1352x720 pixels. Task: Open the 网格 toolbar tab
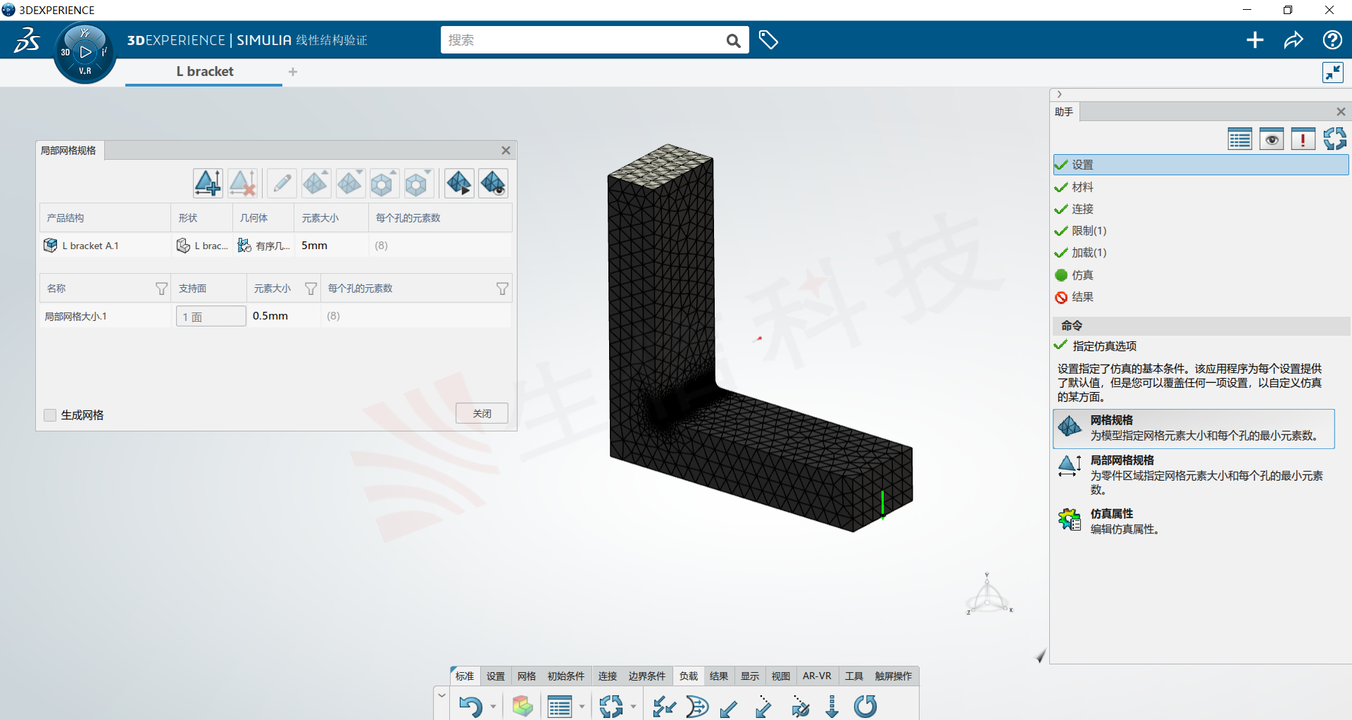pyautogui.click(x=527, y=676)
